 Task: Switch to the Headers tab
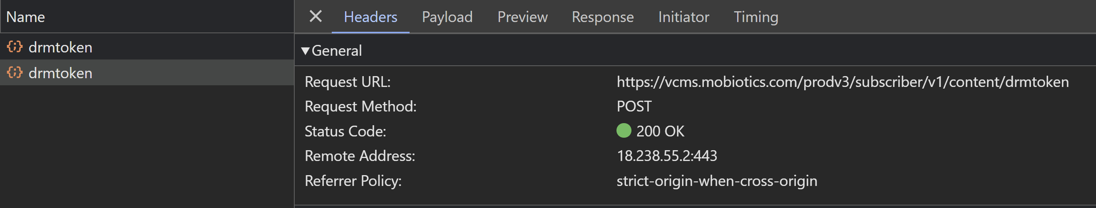click(x=370, y=17)
